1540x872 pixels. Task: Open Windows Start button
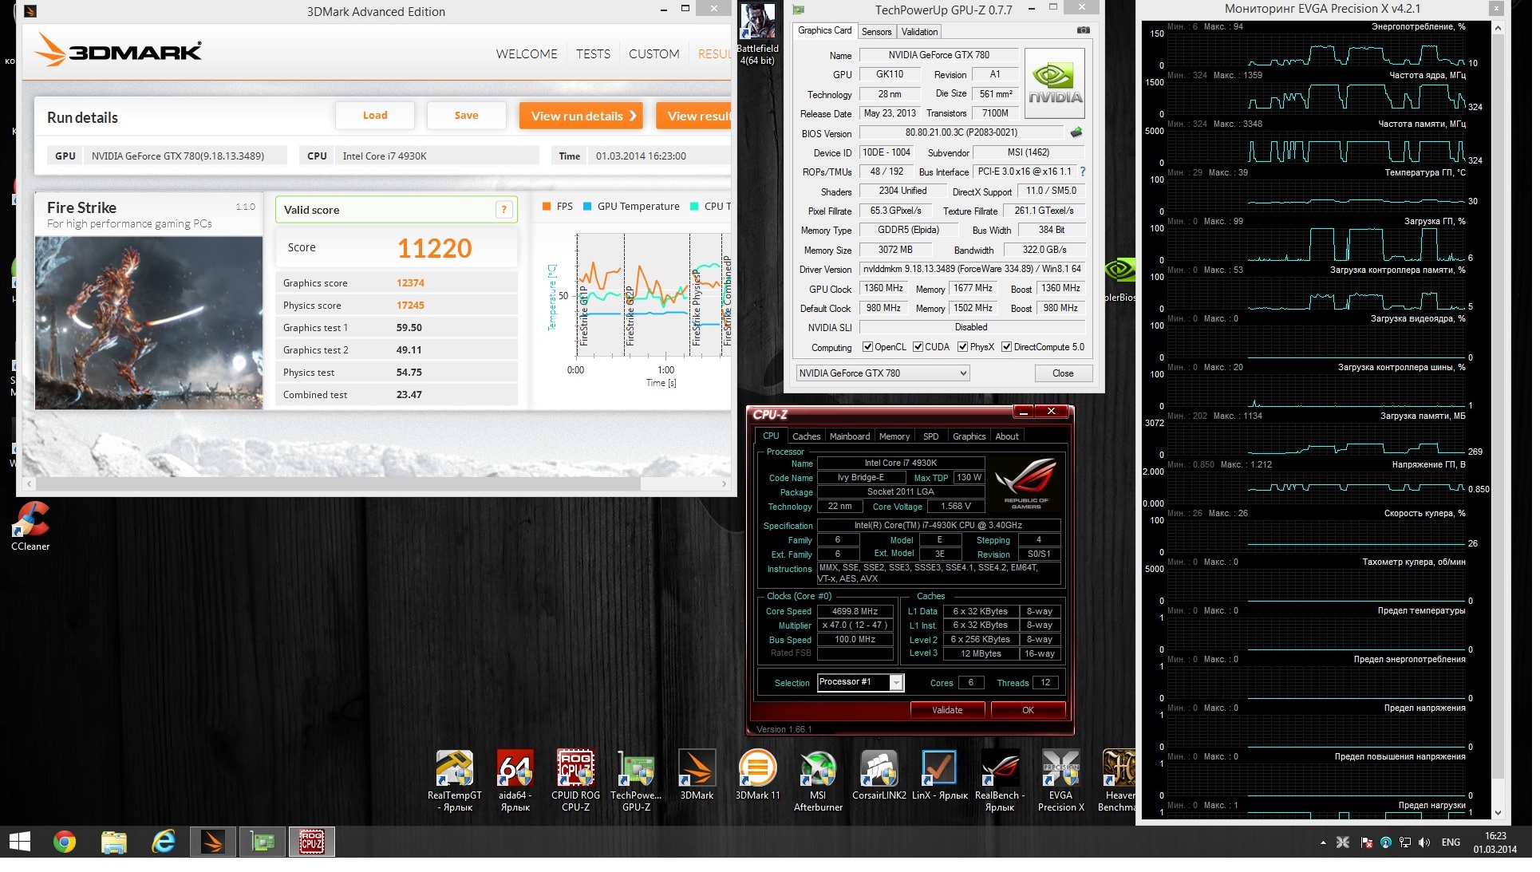point(20,842)
